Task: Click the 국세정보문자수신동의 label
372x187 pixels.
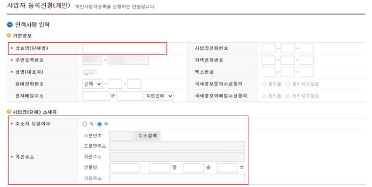Action: pos(218,84)
